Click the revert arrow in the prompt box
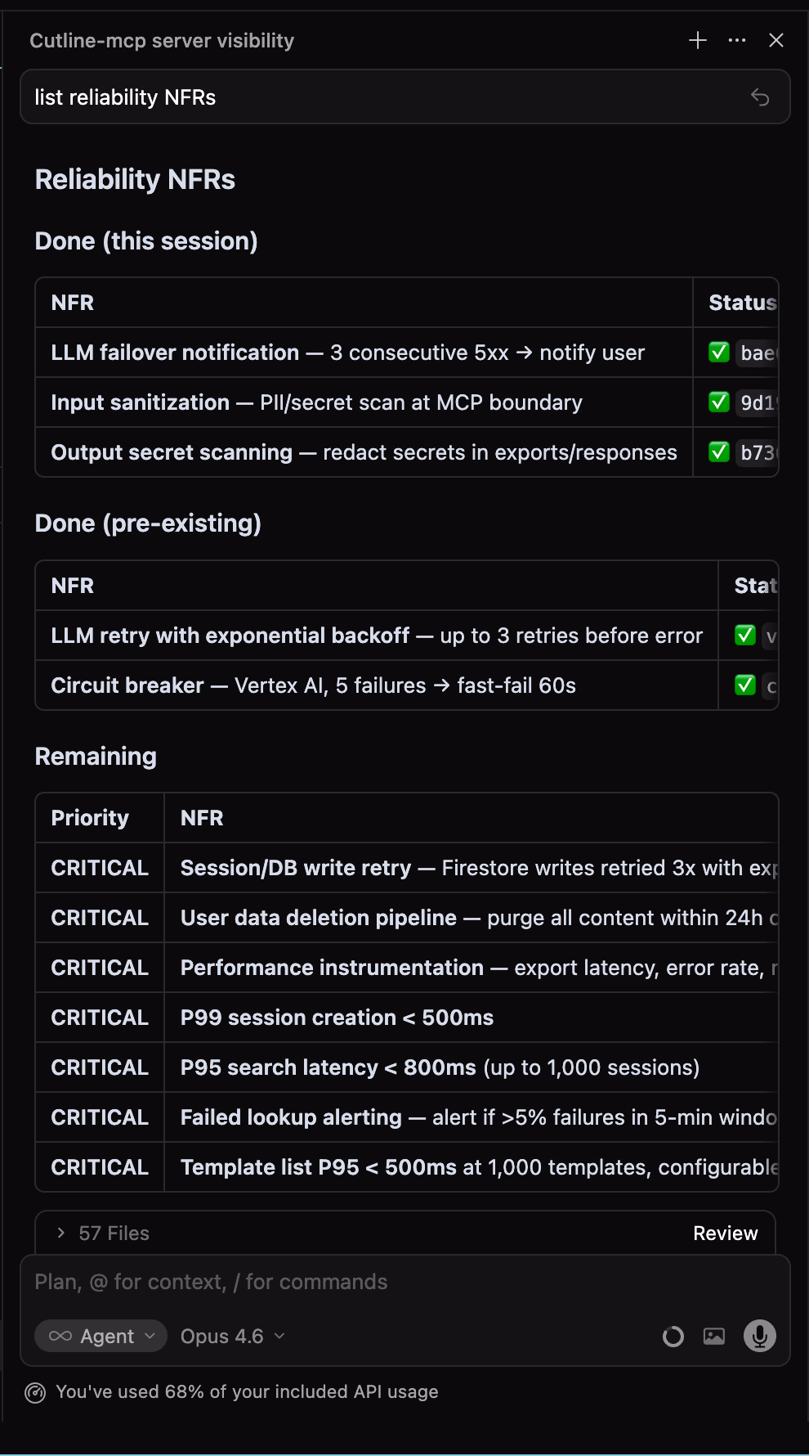This screenshot has width=809, height=1456. tap(759, 97)
